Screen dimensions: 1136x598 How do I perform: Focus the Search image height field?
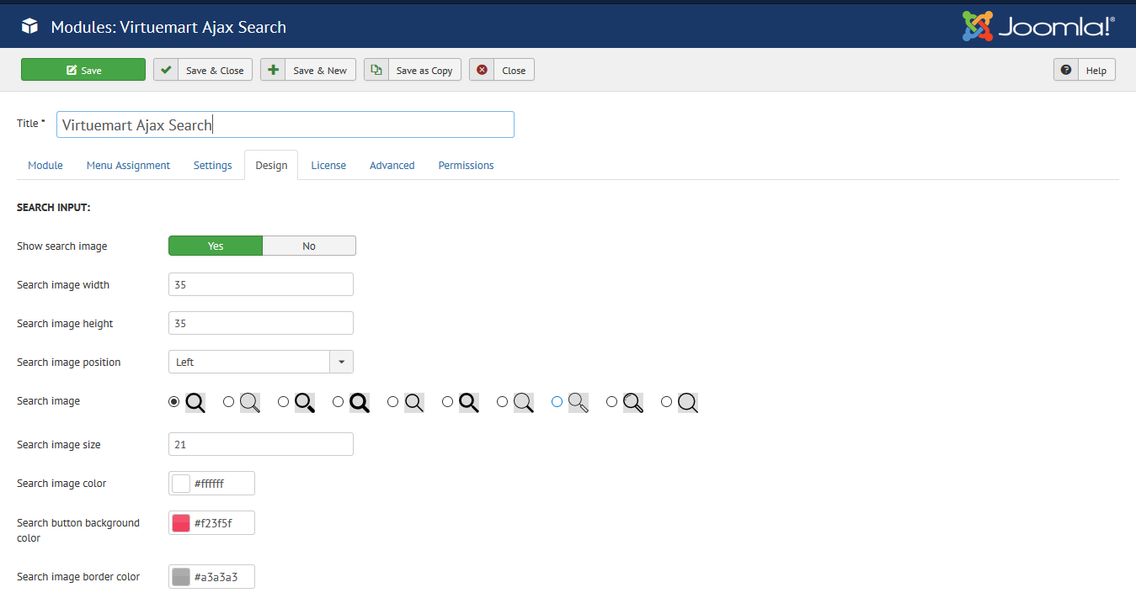(x=261, y=323)
